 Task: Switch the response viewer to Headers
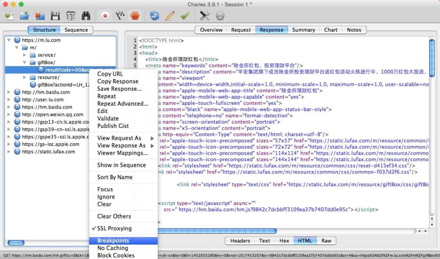coord(240,241)
